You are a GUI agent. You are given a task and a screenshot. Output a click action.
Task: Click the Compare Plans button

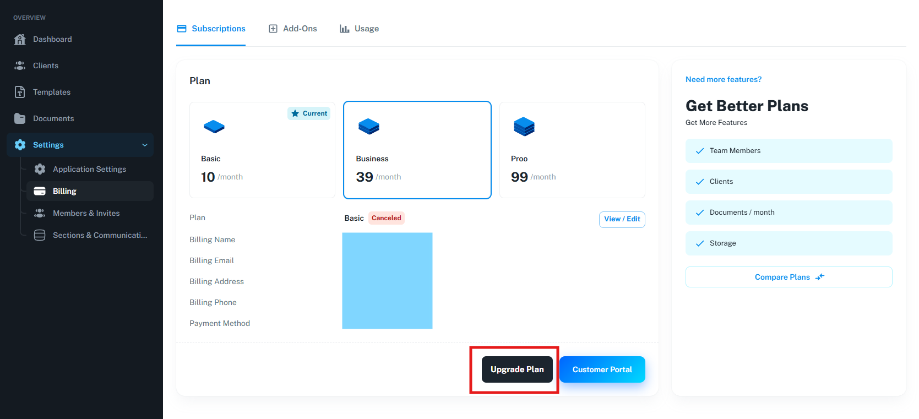click(789, 277)
